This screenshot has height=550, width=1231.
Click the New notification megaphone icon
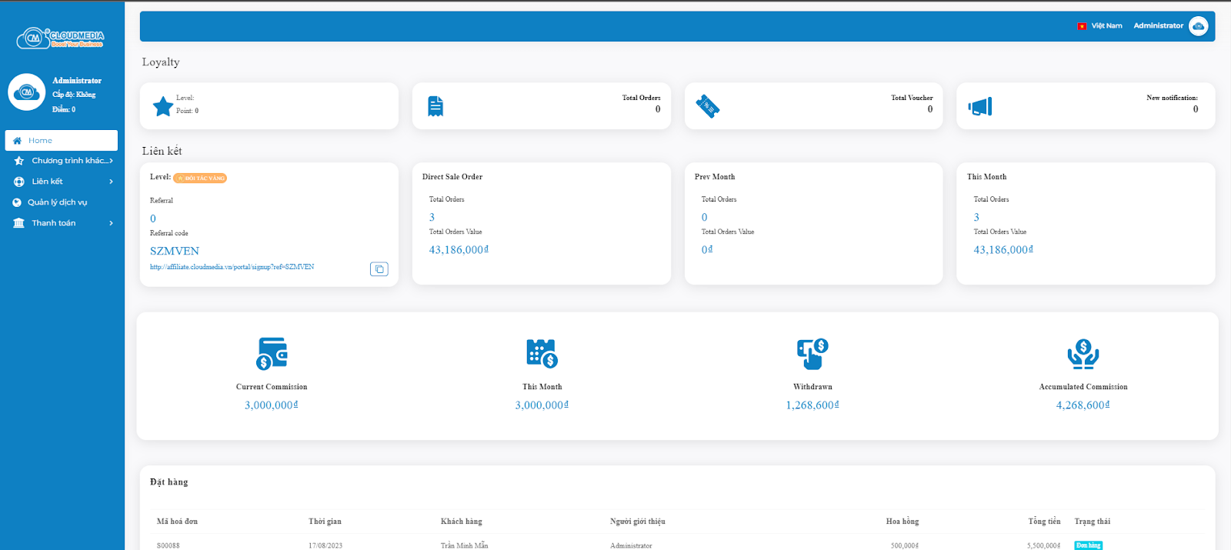click(980, 106)
